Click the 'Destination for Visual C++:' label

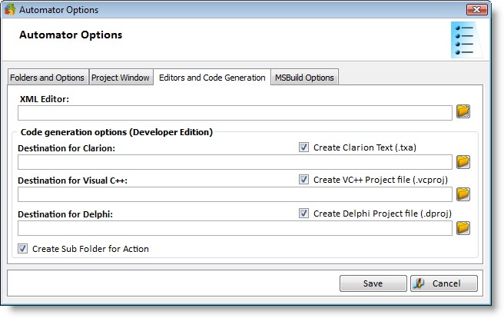click(73, 181)
